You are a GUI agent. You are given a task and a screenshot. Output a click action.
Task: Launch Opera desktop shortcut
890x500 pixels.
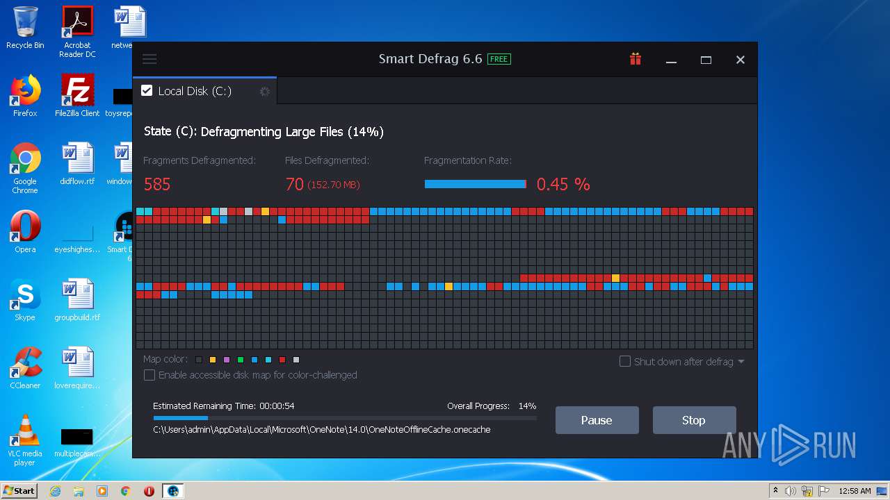(x=25, y=232)
